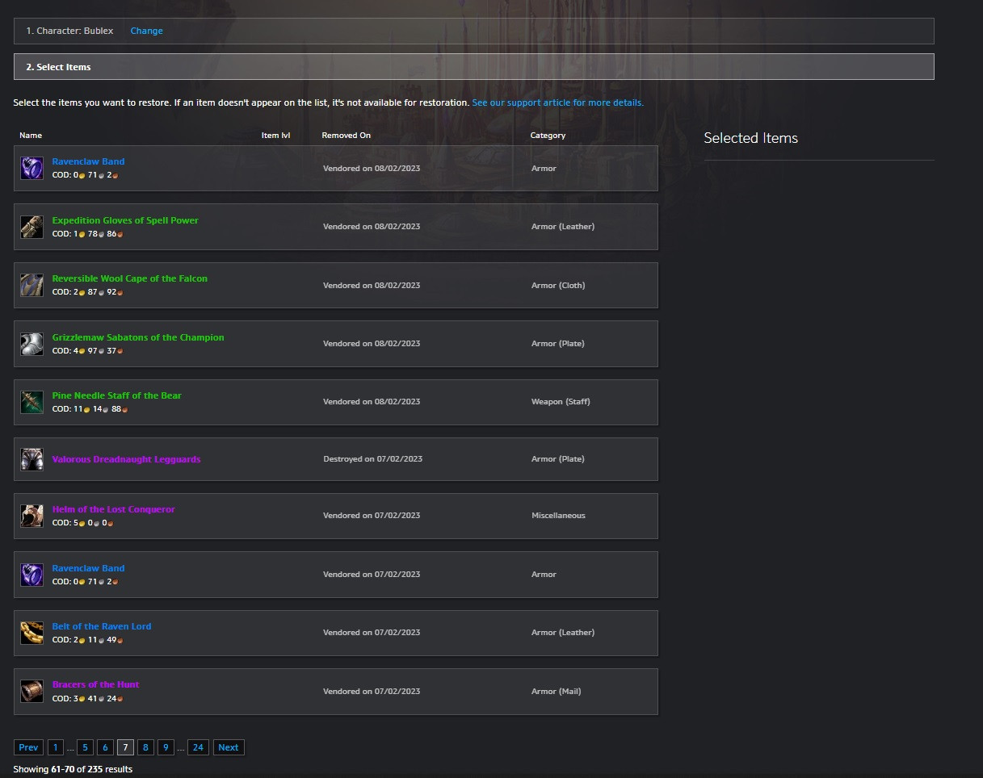Click the Item lvl column header
Screen dimensions: 983x778
coord(275,136)
